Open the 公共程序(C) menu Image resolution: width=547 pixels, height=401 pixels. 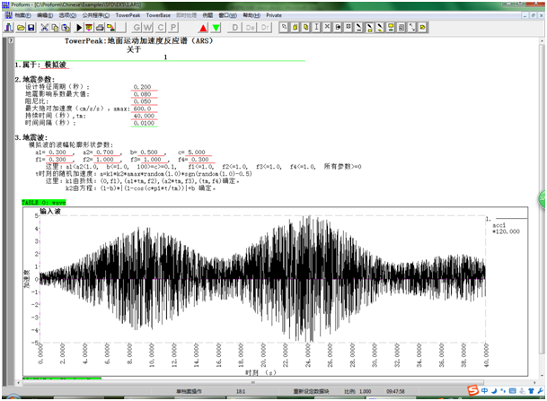tap(96, 15)
